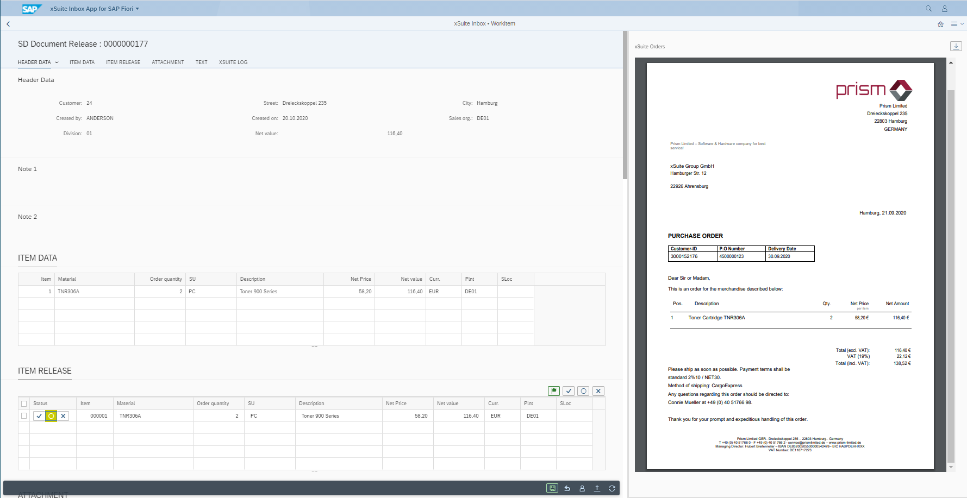Release the workitem using the upload icon
The image size is (967, 498).
coord(597,488)
